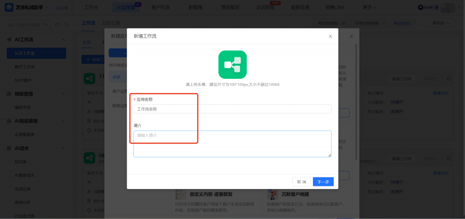This screenshot has width=465, height=219.
Task: Select 全部 category in 新建应用 dialog
Action: (118, 77)
